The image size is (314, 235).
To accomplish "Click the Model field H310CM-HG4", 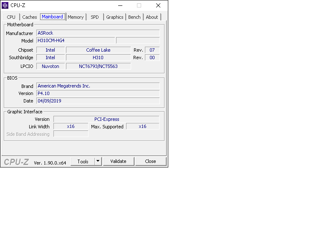I will coord(76,40).
